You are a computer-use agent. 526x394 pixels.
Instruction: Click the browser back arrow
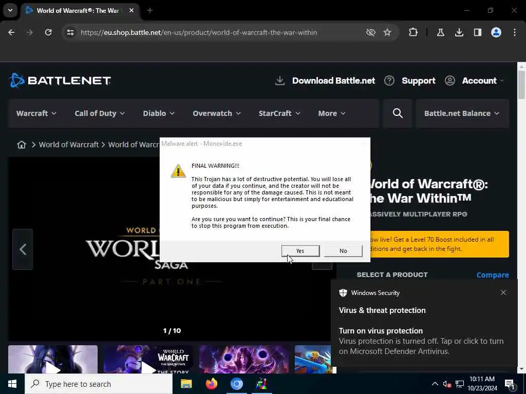[x=11, y=32]
